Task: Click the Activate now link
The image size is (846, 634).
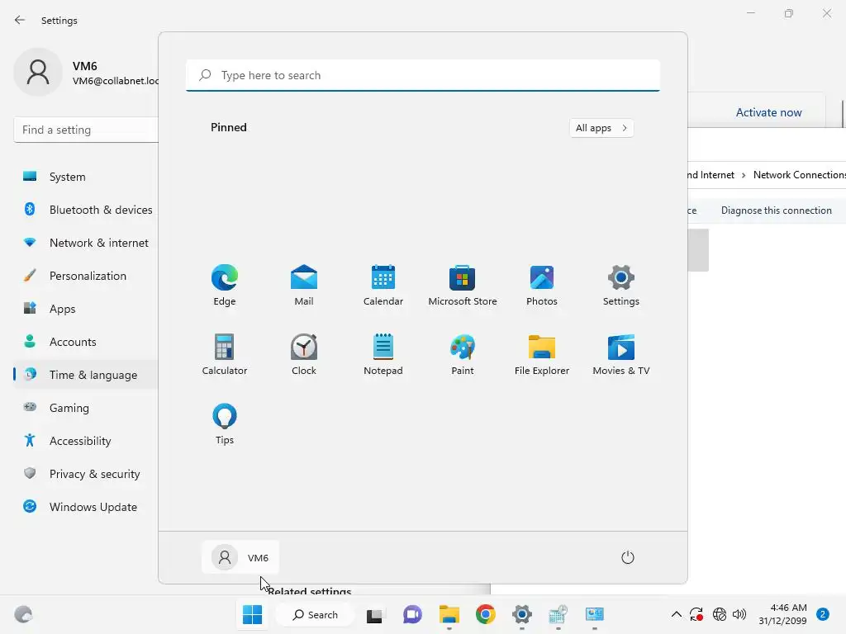Action: 768,112
